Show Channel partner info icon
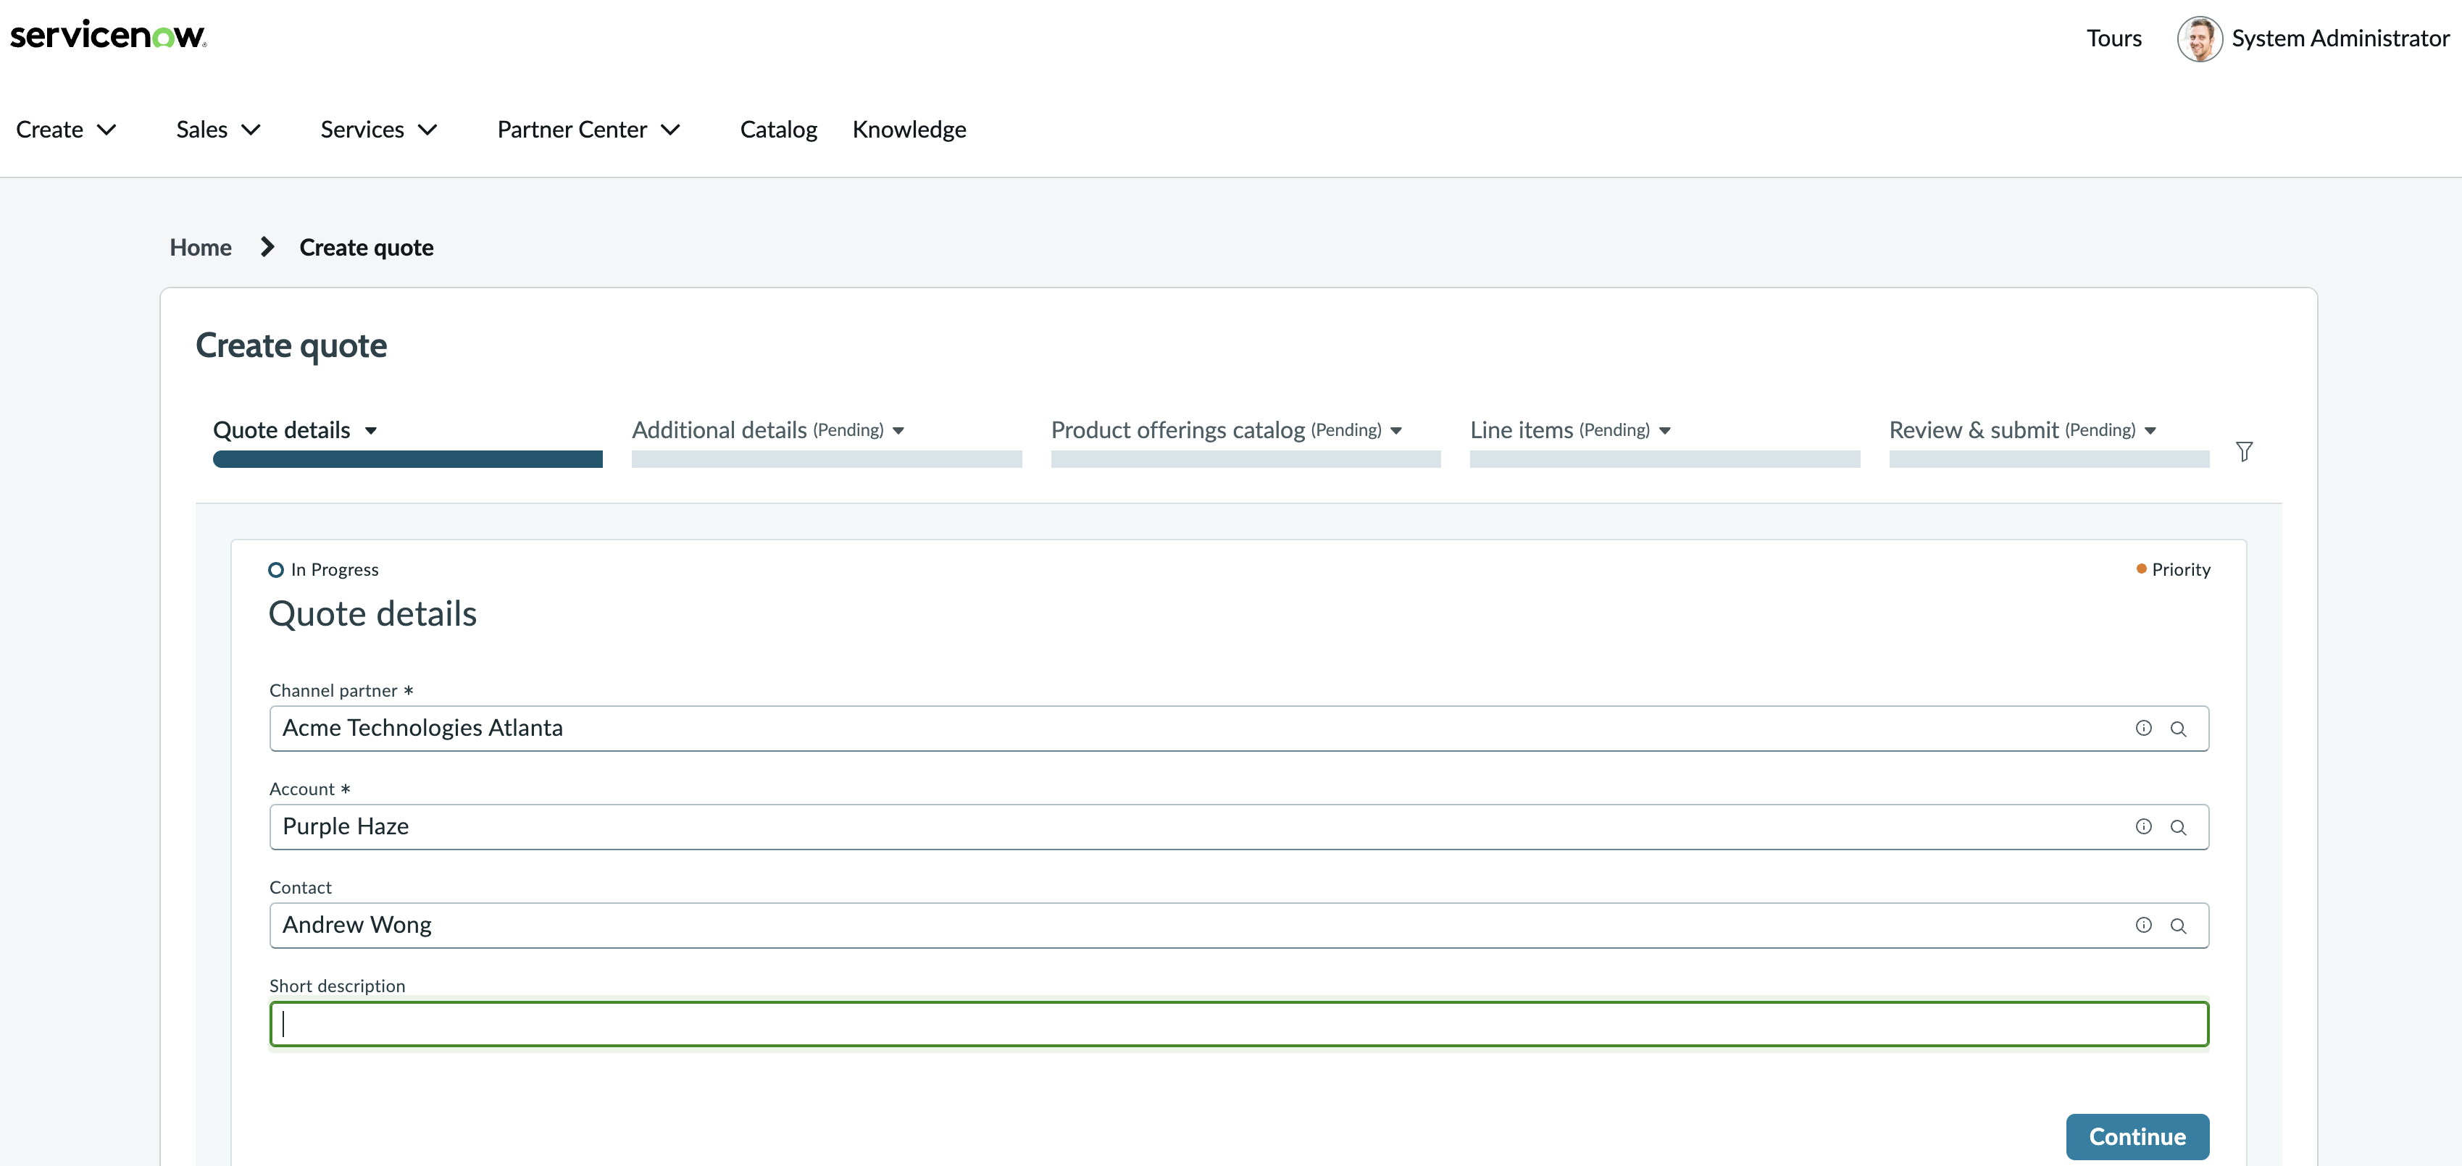 2144,729
